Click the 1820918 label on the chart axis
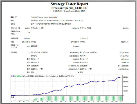The width and height of the screenshot is (137, 104). (x=126, y=77)
